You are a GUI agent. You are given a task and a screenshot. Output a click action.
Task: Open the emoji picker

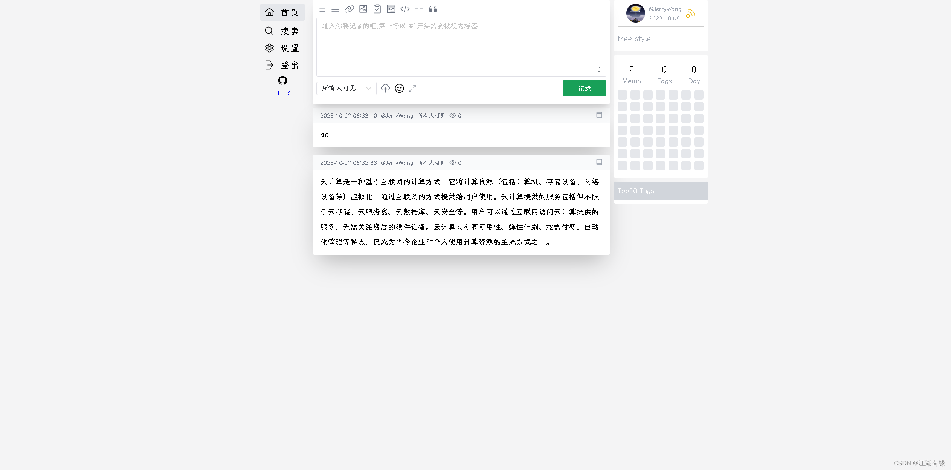coord(399,88)
